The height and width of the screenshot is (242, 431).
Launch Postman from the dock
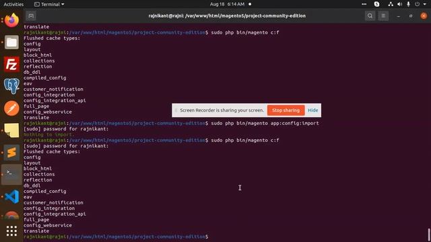[x=11, y=108]
